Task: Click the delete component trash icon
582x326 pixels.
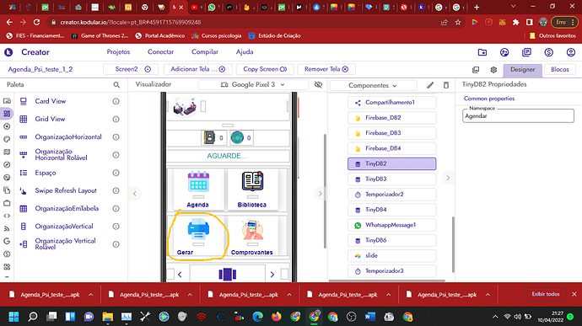Action: 446,85
